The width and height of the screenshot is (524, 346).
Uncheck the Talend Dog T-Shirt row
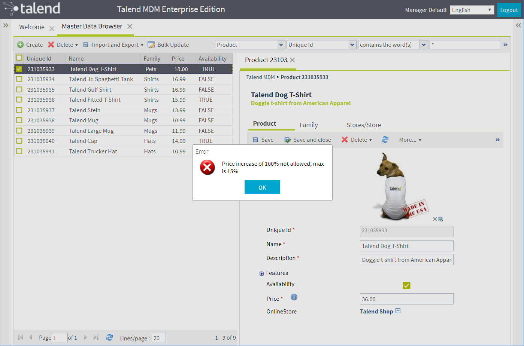coord(19,69)
